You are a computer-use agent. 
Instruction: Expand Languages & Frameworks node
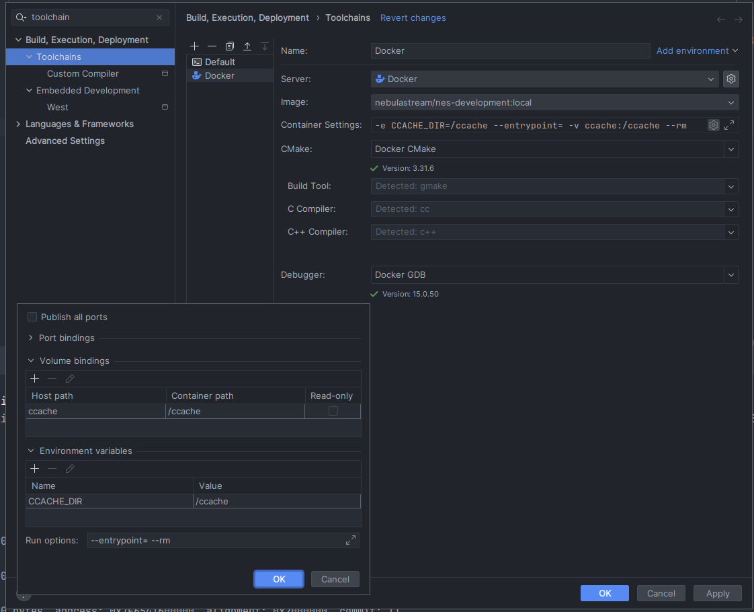pyautogui.click(x=18, y=124)
